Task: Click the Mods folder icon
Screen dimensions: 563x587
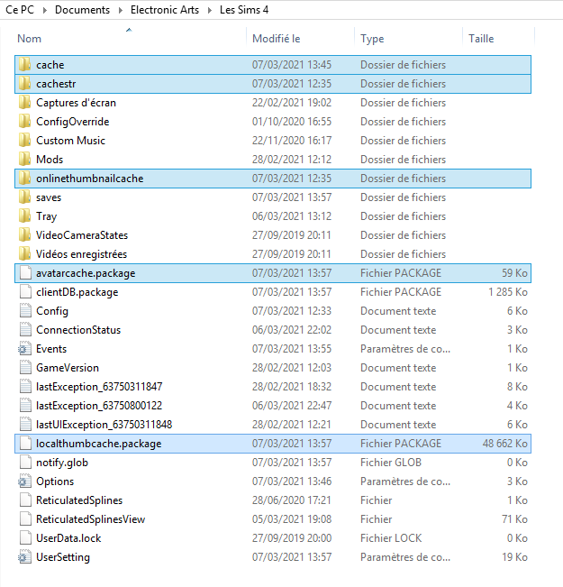Action: (25, 160)
